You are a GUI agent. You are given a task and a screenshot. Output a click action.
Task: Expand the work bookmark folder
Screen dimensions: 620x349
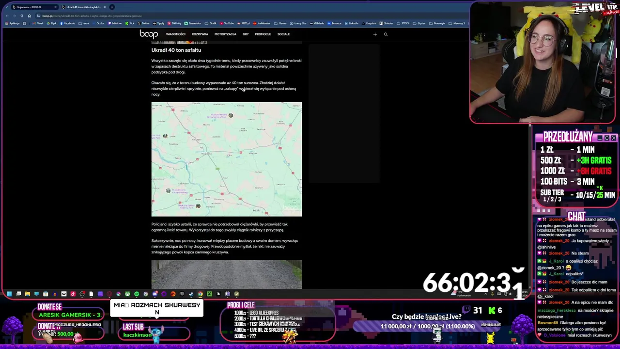click(84, 23)
